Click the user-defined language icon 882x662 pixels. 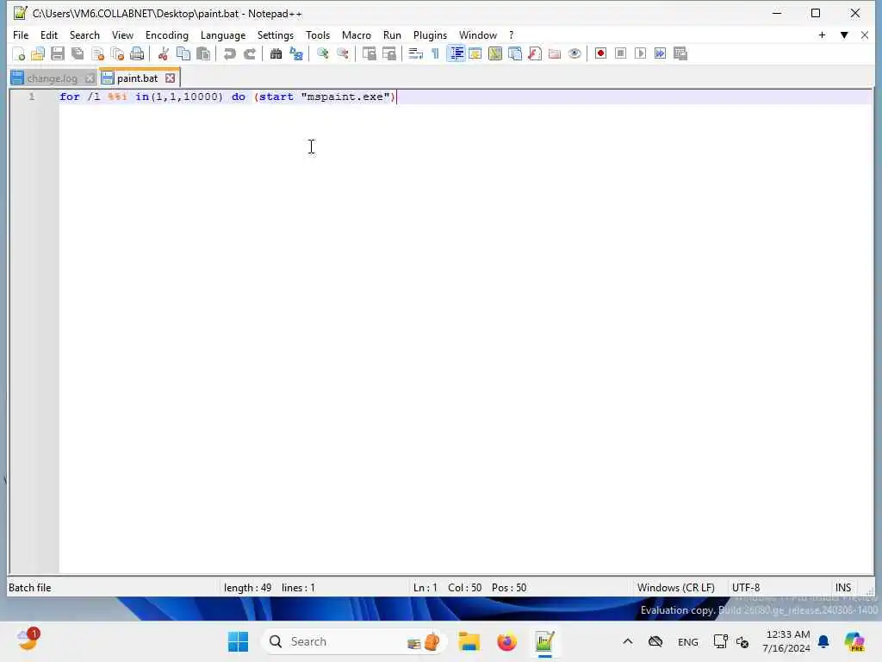(475, 54)
